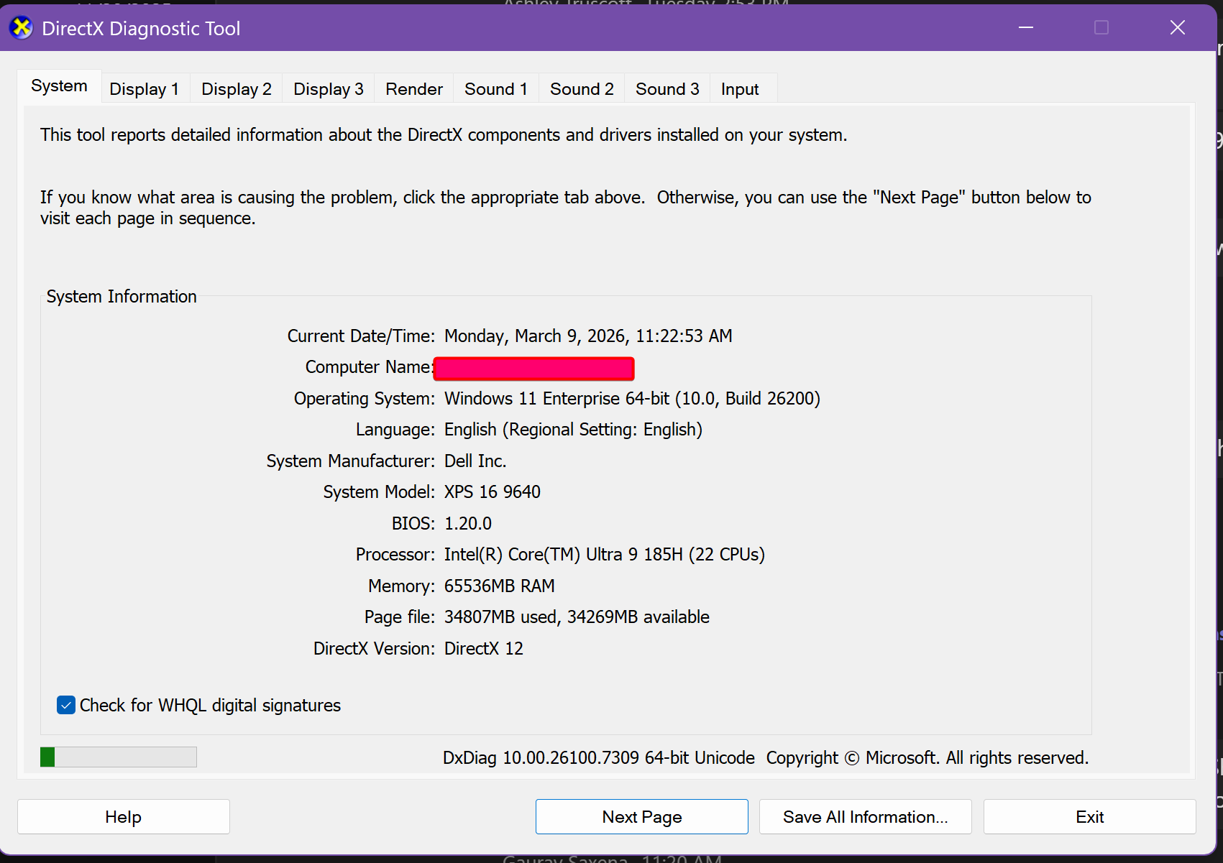Viewport: 1223px width, 863px height.
Task: Click the System Manufacturer value Dell Inc.
Action: point(475,461)
